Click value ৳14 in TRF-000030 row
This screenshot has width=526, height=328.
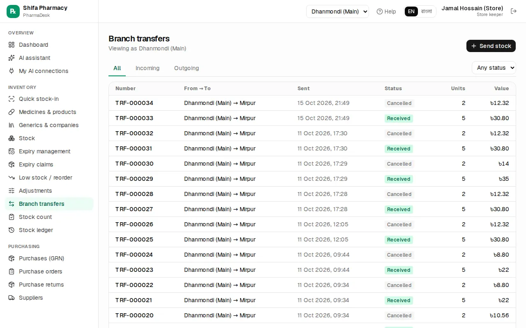click(503, 164)
